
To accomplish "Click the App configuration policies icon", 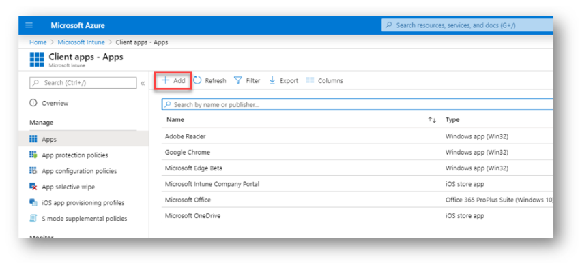I will pos(33,171).
